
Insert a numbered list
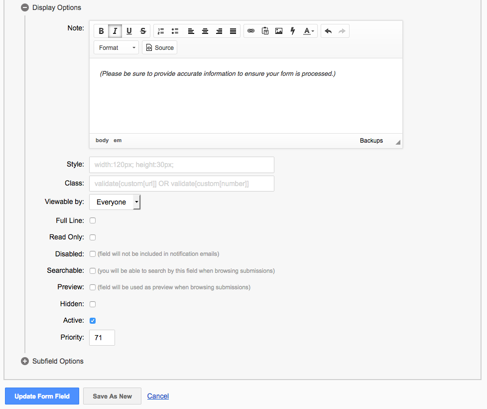click(x=161, y=31)
